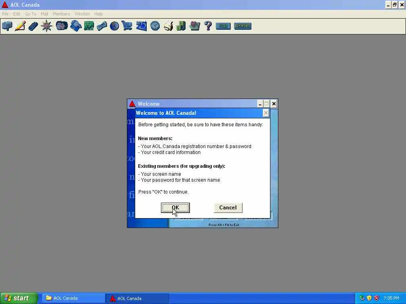406x304 pixels.
Task: Click the blue tag-shaped toolbar icon
Action: [x=33, y=26]
